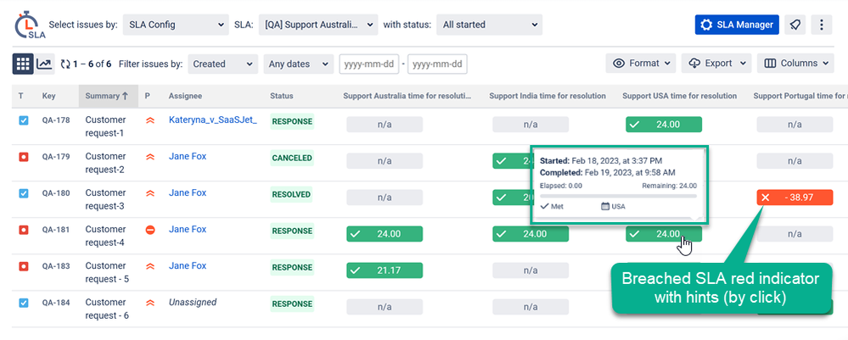Click the breached red -38.97 SLA indicator
This screenshot has height=340, width=848.
click(795, 198)
